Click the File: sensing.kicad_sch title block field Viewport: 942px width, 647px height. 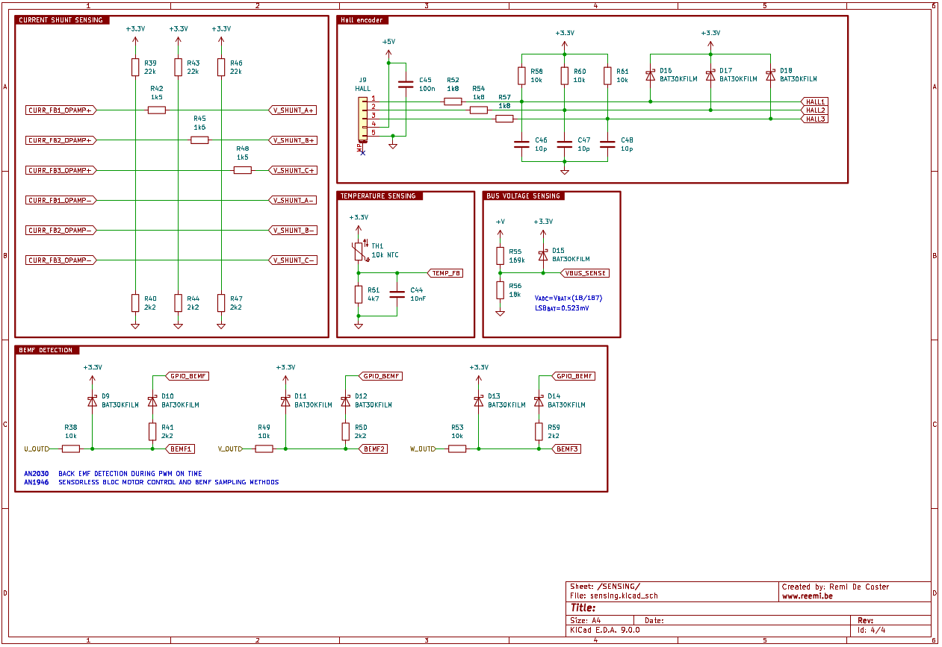click(613, 596)
